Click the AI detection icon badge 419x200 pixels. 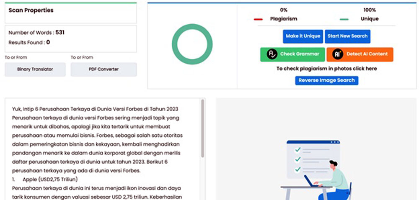[337, 54]
